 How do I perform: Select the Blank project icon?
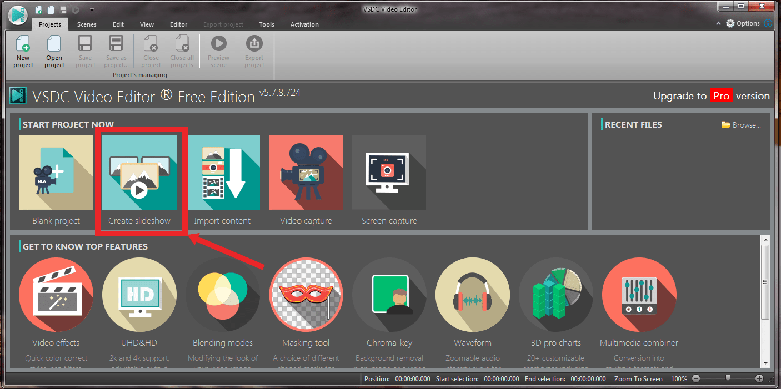click(56, 173)
